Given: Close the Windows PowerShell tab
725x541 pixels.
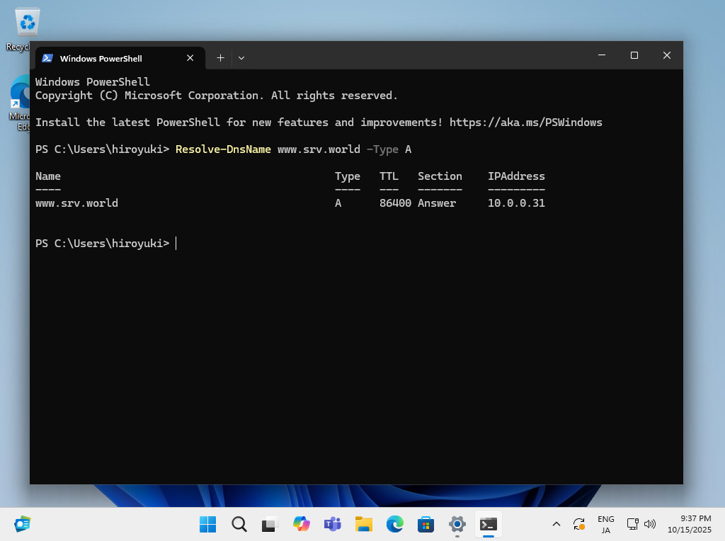Looking at the screenshot, I should click(x=190, y=58).
